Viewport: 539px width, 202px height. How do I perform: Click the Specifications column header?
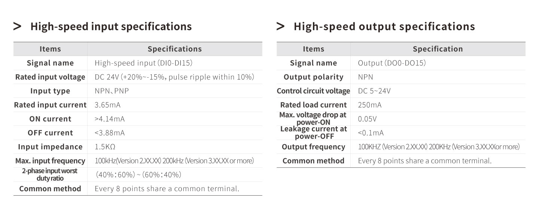click(x=175, y=49)
